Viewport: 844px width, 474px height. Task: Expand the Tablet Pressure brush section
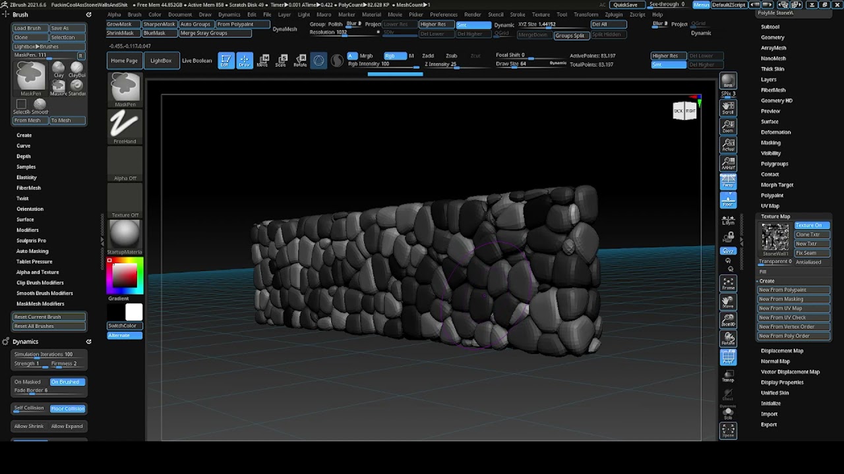[x=34, y=262]
